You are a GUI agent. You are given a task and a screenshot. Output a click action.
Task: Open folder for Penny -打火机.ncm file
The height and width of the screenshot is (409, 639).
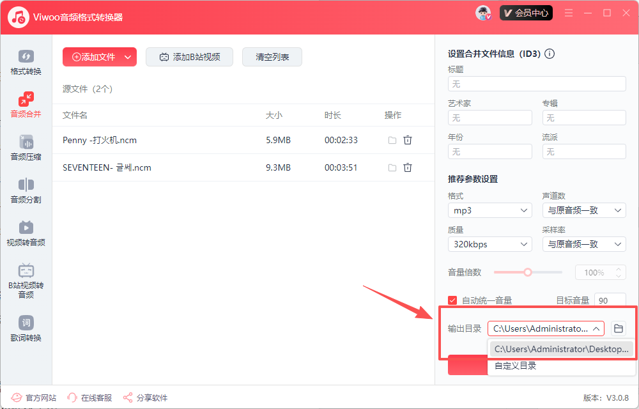392,140
